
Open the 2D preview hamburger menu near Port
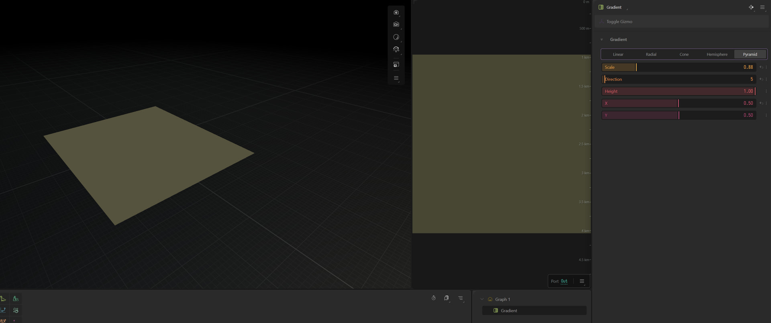[x=581, y=281]
